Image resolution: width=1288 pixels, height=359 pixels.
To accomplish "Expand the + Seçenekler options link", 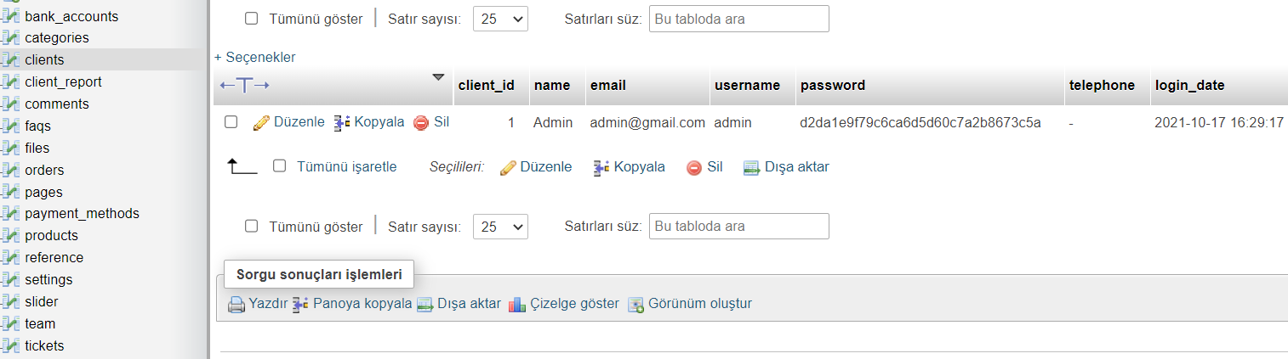I will [x=255, y=57].
